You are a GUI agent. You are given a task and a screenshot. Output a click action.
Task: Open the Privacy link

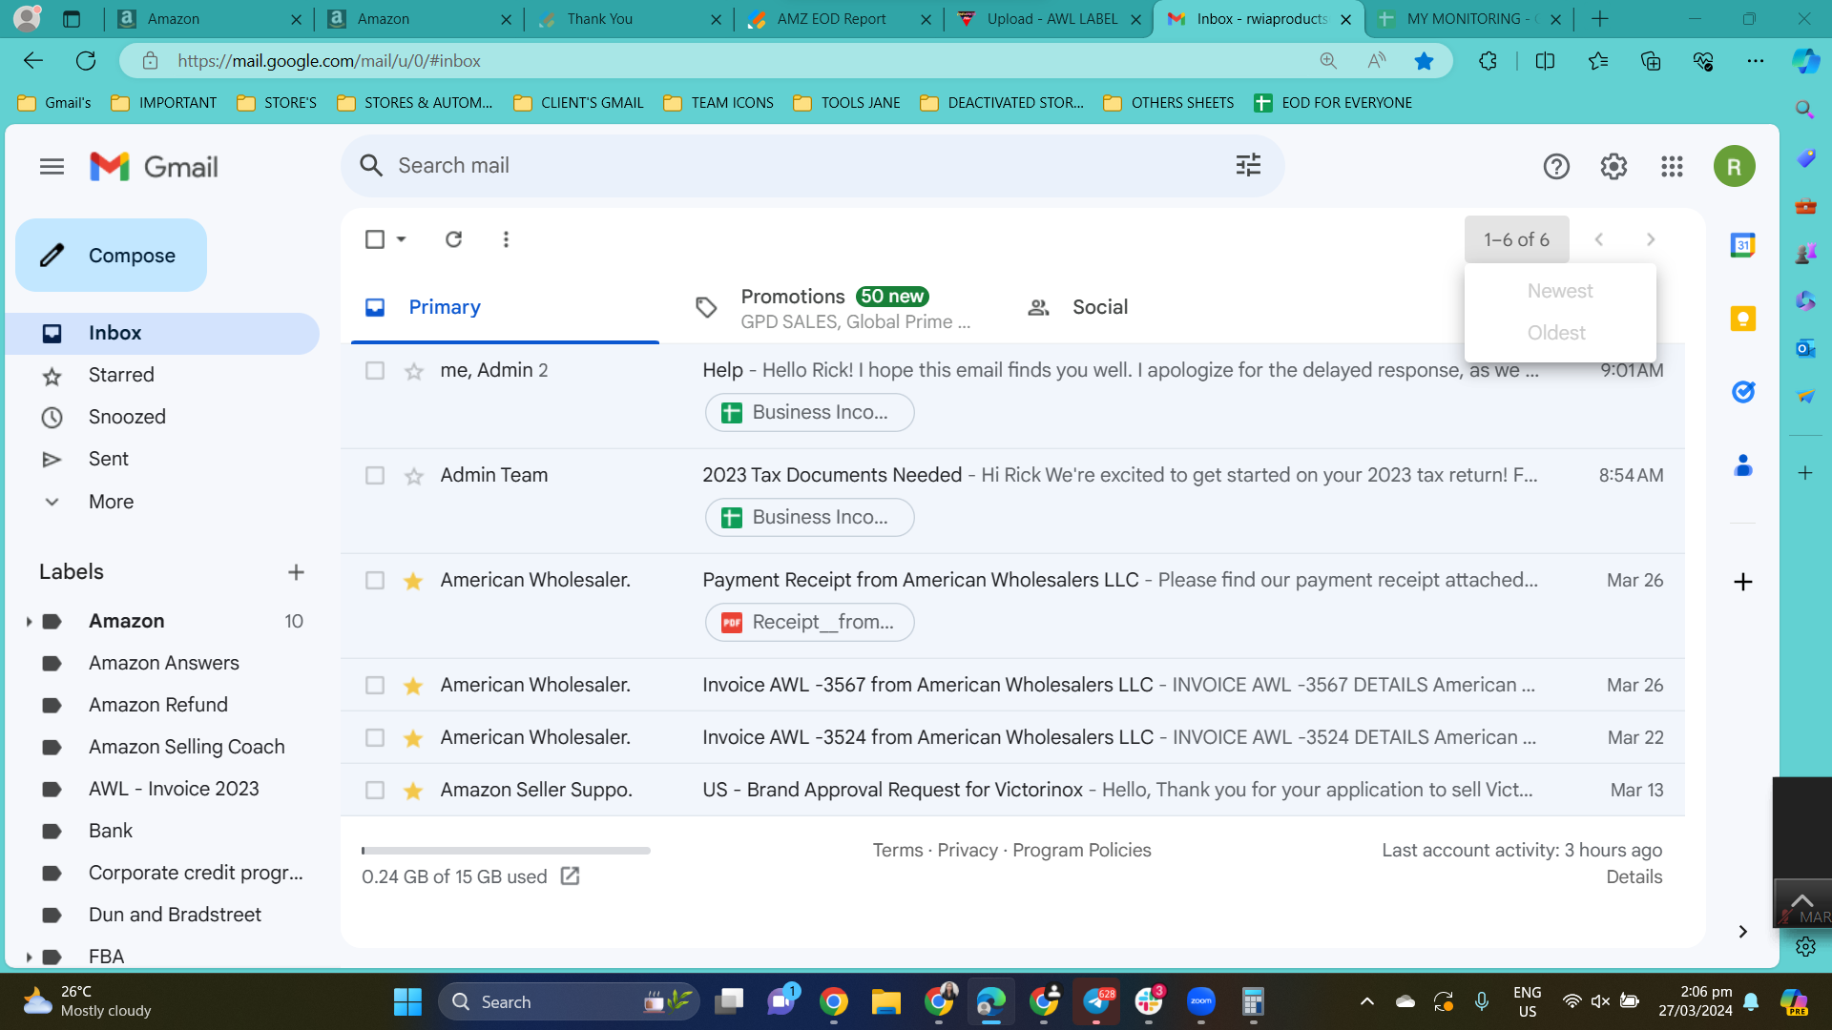coord(968,850)
